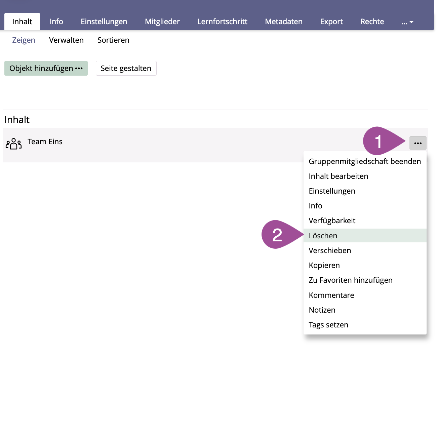Open the Mitglieder tab

click(162, 22)
